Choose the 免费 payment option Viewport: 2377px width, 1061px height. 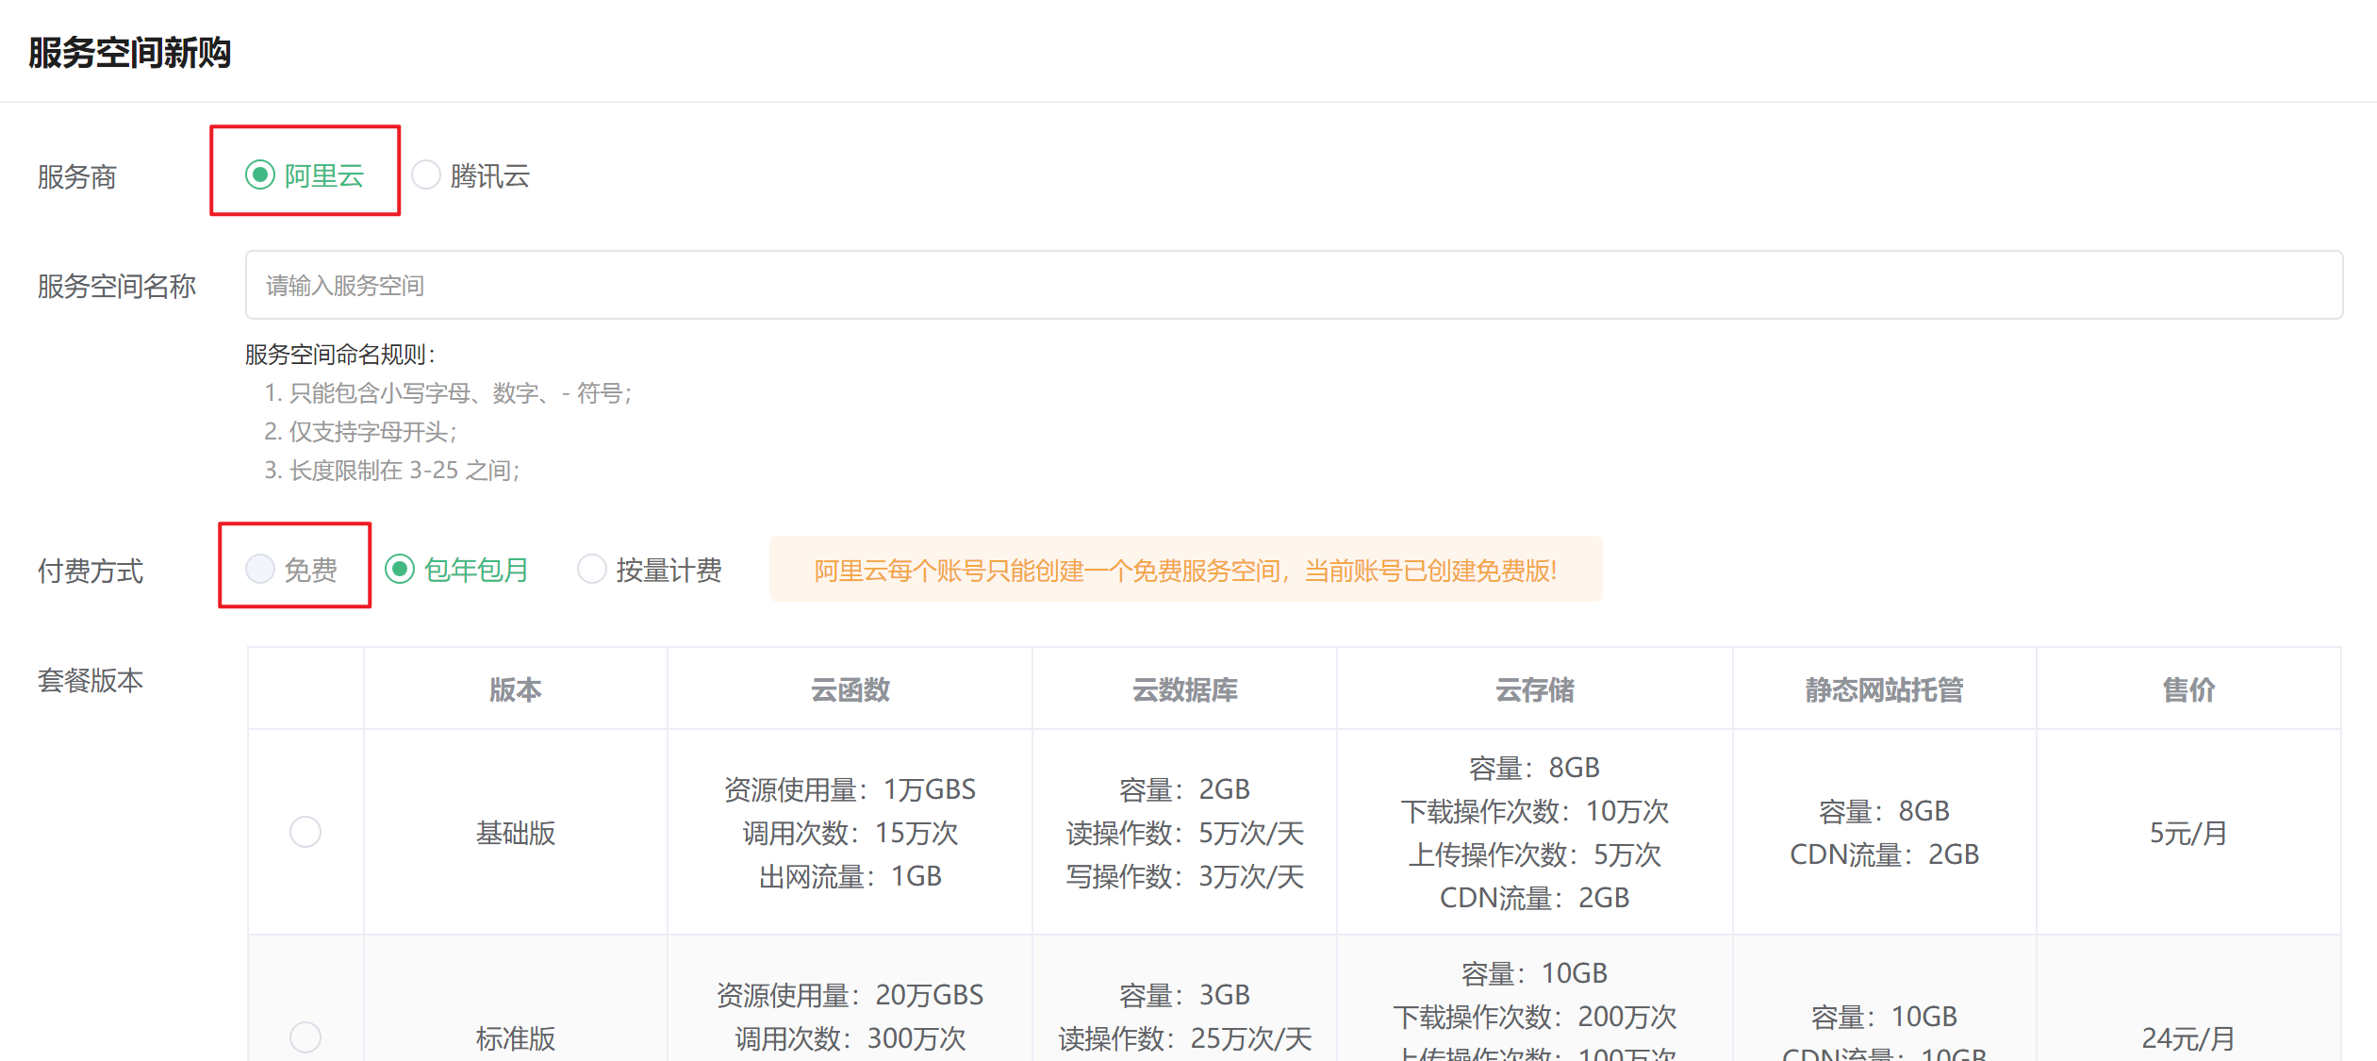tap(260, 569)
